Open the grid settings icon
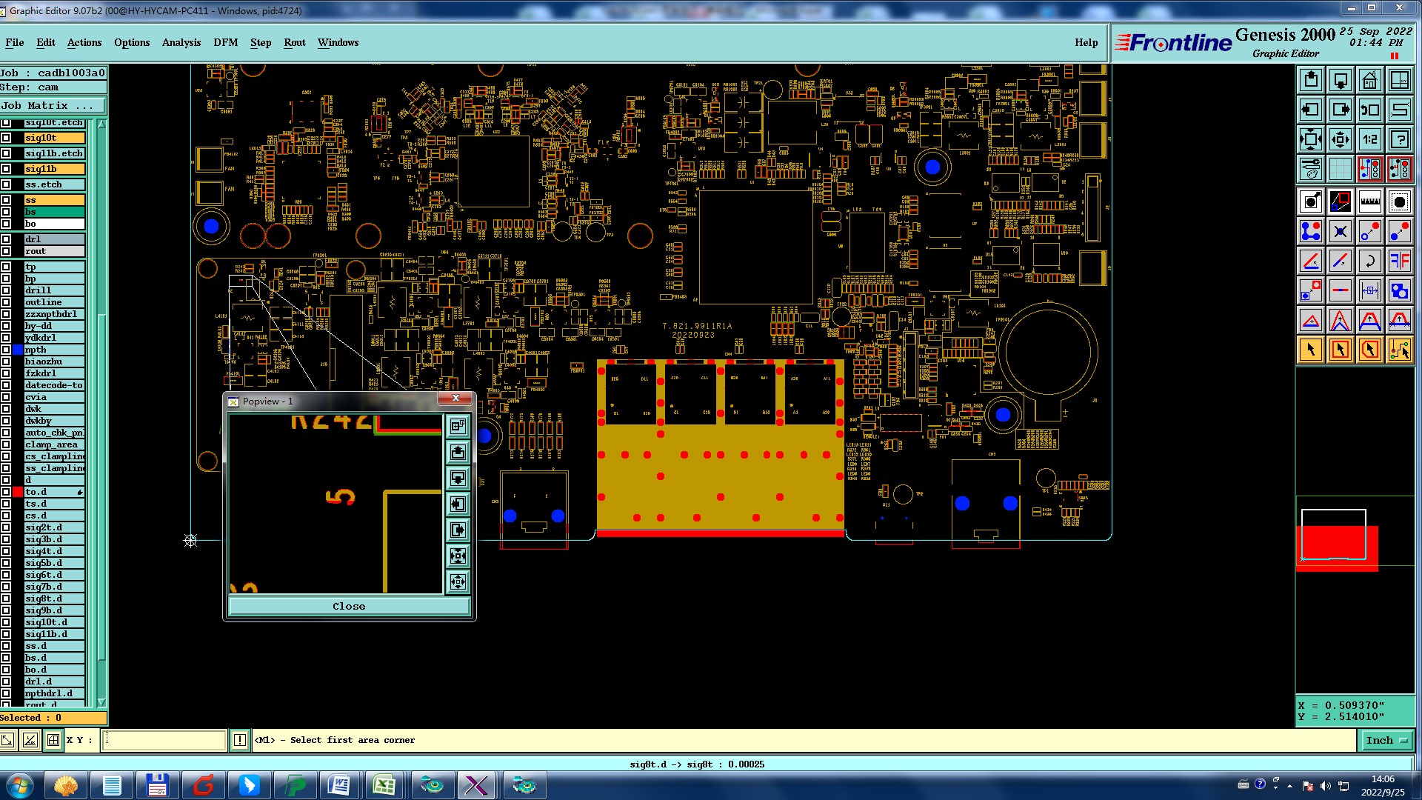 [1340, 169]
